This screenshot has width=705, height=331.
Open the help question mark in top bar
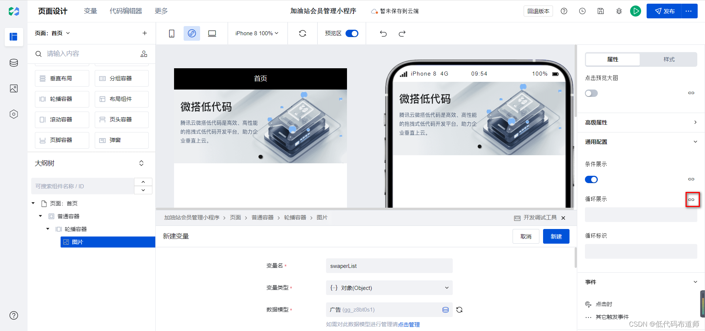click(x=564, y=11)
